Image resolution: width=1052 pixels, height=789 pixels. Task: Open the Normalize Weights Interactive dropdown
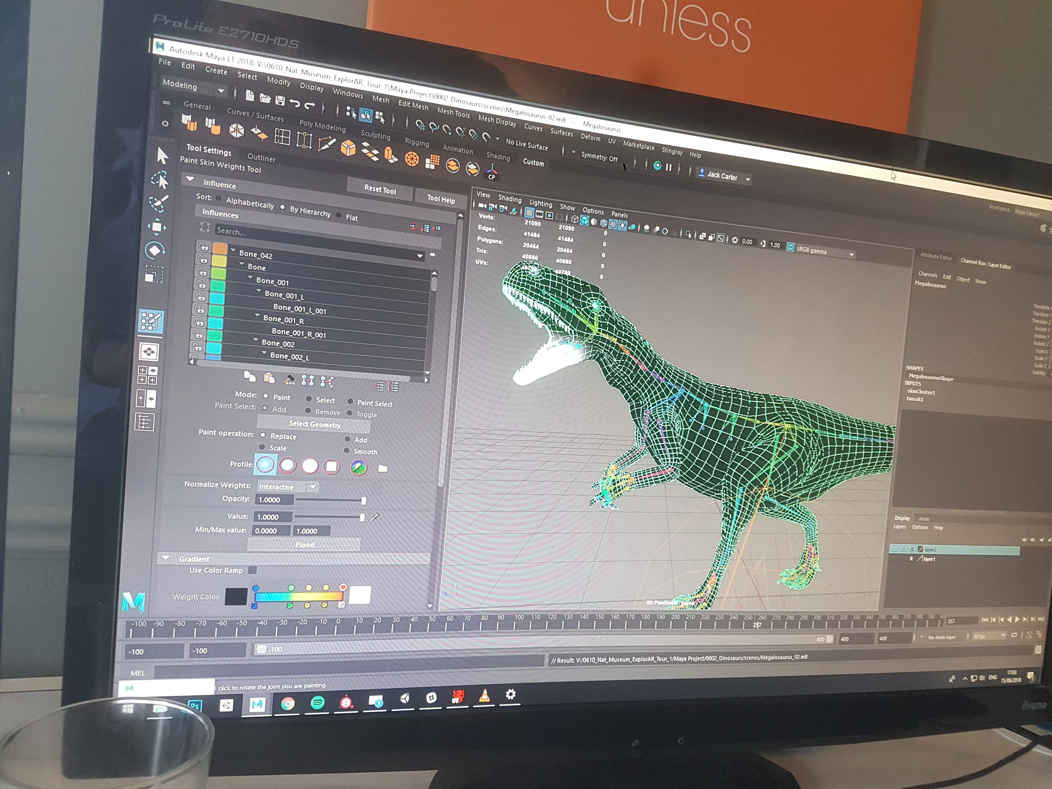288,487
